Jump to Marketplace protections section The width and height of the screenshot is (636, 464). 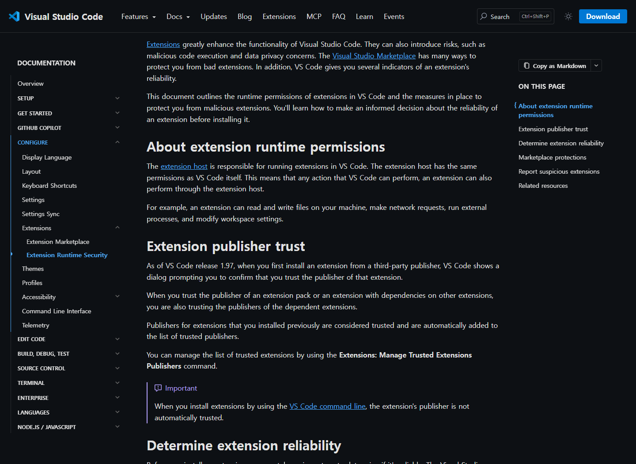[553, 157]
